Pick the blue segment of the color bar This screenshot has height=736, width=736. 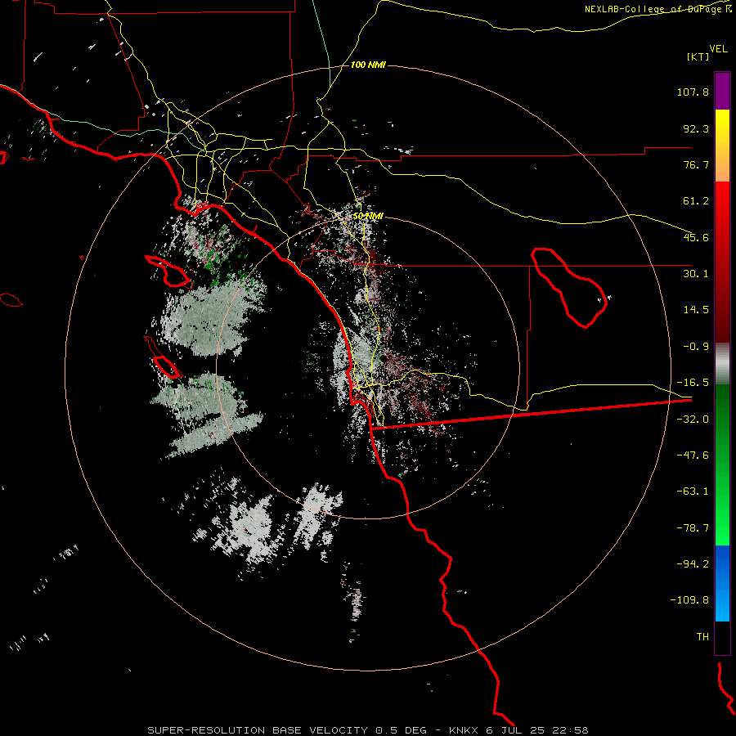click(x=722, y=583)
